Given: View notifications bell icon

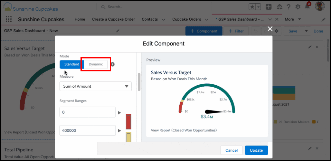Looking at the screenshot, I should click(x=307, y=7).
